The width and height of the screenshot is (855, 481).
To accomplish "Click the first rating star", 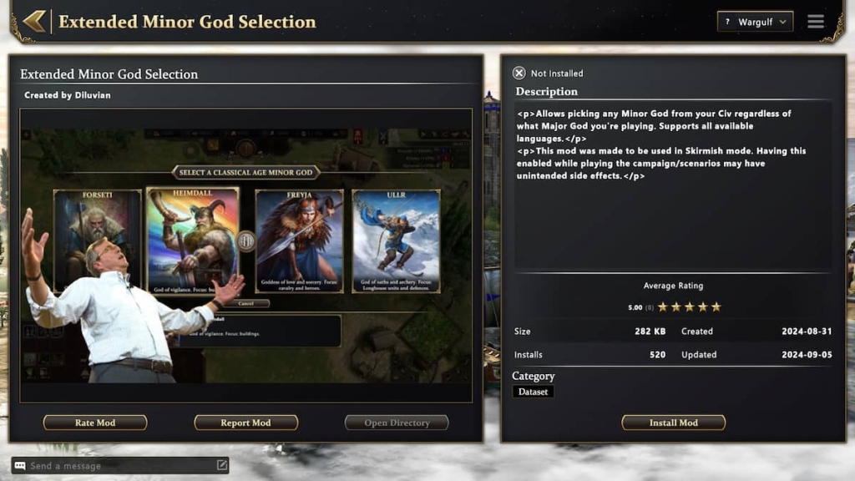I will point(662,306).
